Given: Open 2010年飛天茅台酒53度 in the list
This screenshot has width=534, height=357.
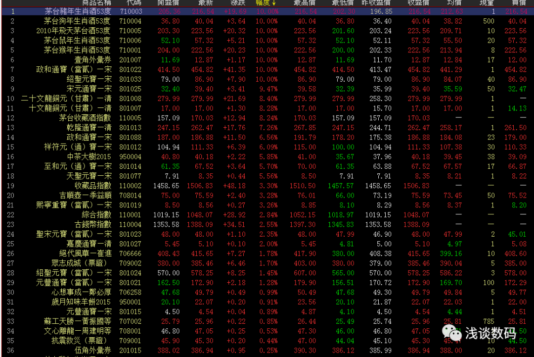Looking at the screenshot, I should (74, 31).
